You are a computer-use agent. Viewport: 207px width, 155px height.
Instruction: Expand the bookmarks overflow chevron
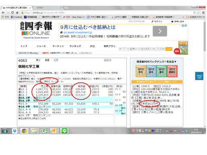(x=183, y=17)
